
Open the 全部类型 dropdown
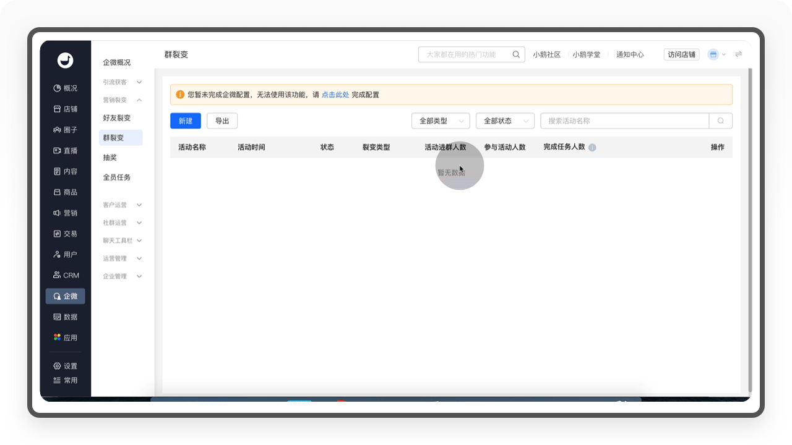441,121
